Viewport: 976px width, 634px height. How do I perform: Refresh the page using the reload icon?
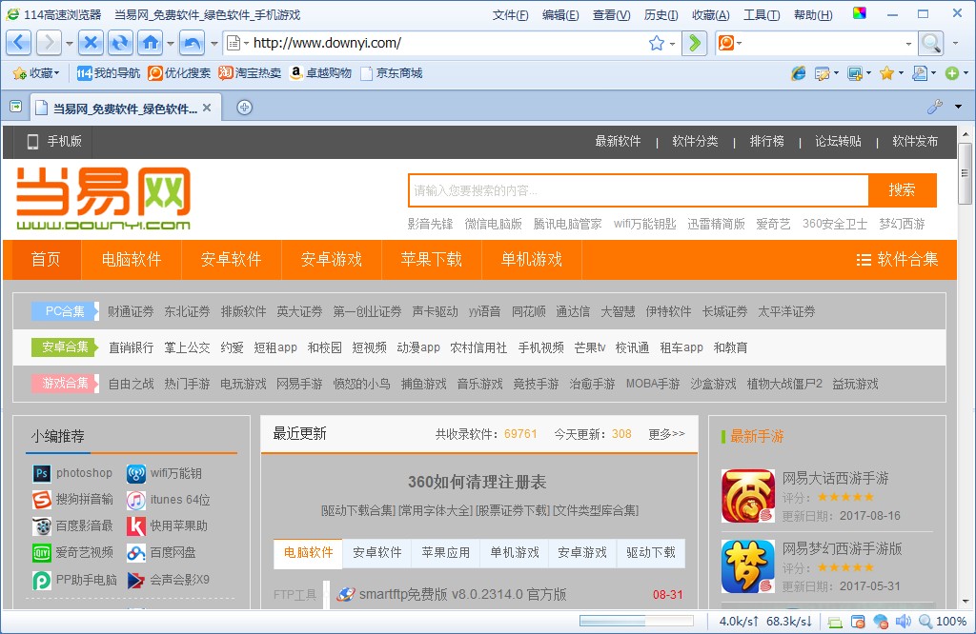pyautogui.click(x=120, y=43)
